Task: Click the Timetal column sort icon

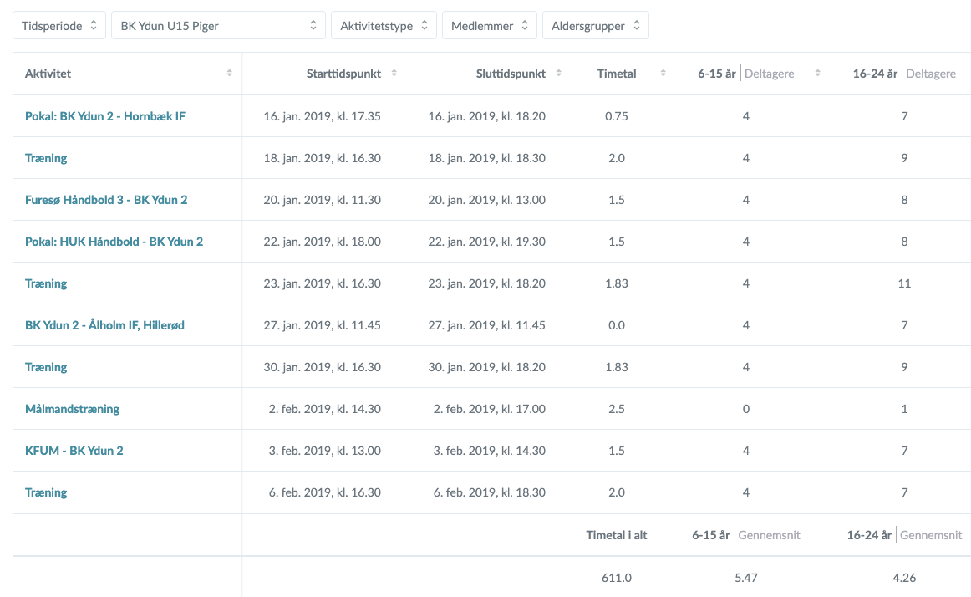Action: [x=663, y=74]
